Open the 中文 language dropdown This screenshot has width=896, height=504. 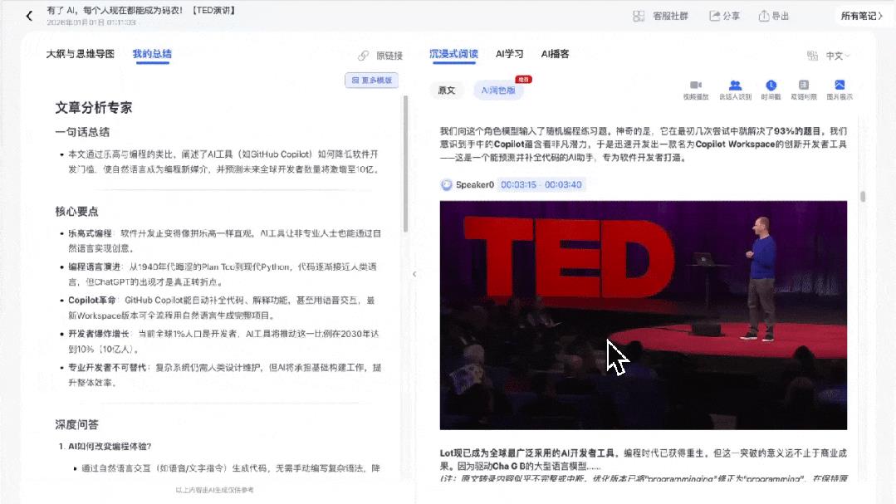click(835, 55)
